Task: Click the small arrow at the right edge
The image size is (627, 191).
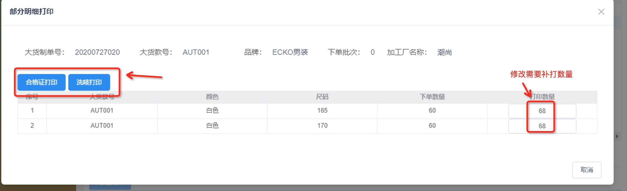Action: [617, 136]
